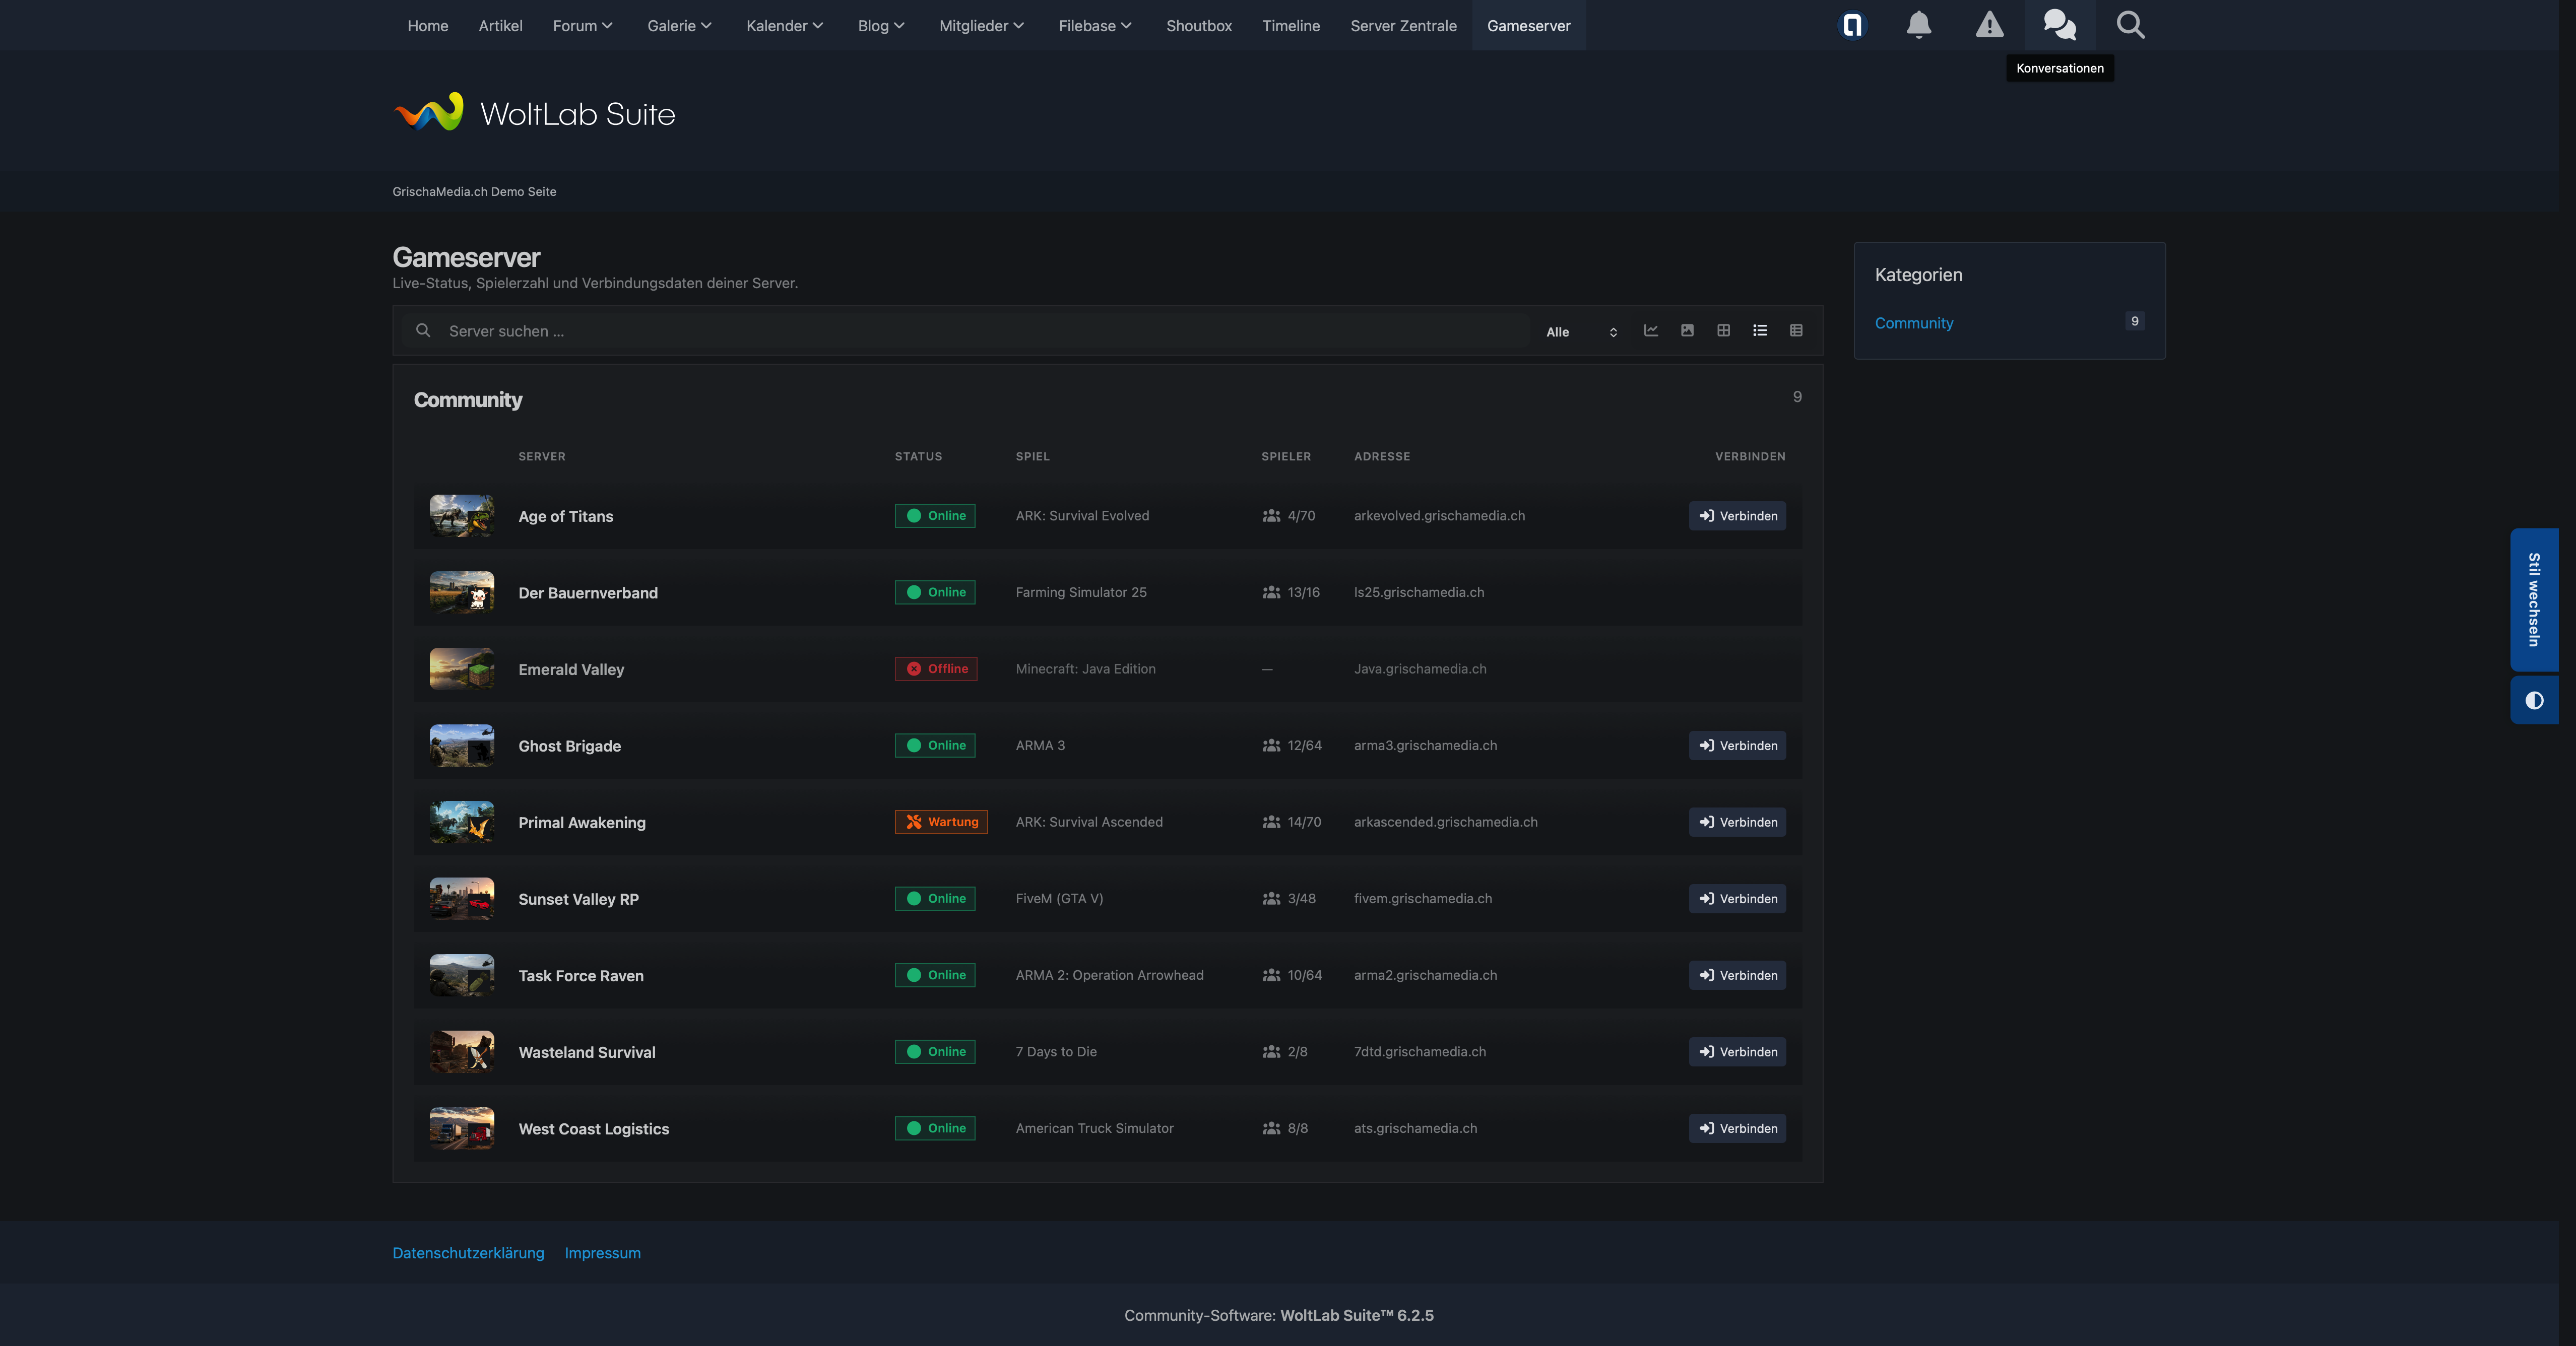
Task: Expand the Galerie menu
Action: pyautogui.click(x=679, y=26)
